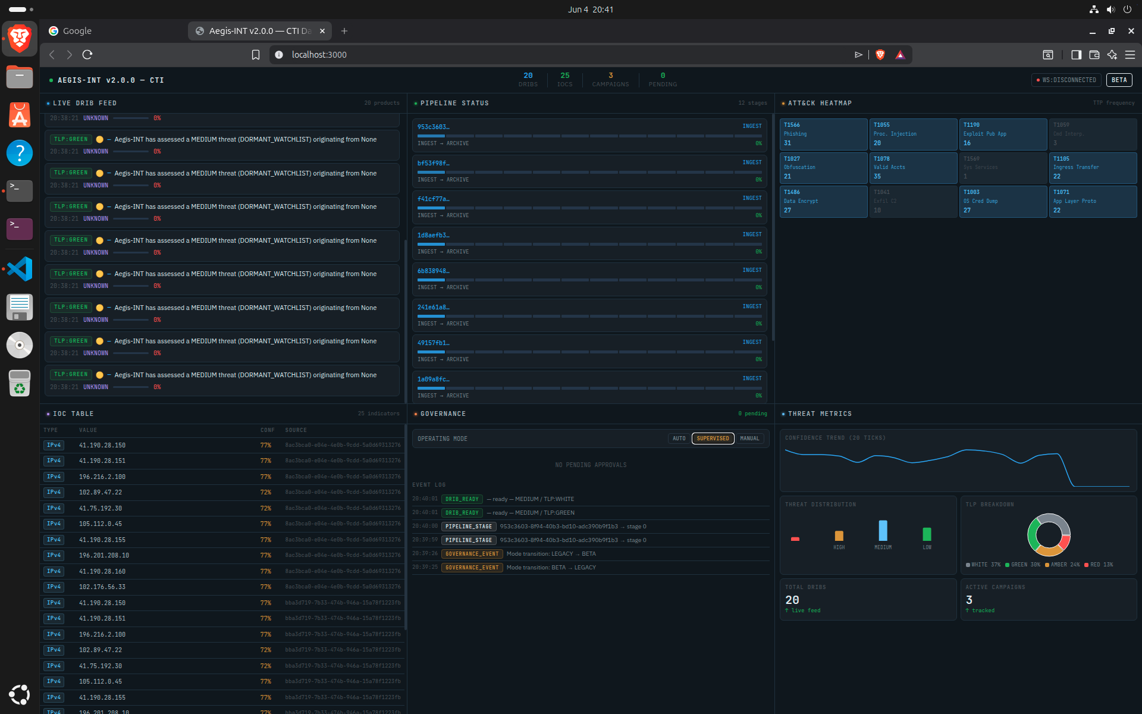The image size is (1142, 714).
Task: Click the AMBER legend swatch in TLP Breakdown
Action: point(1047,565)
